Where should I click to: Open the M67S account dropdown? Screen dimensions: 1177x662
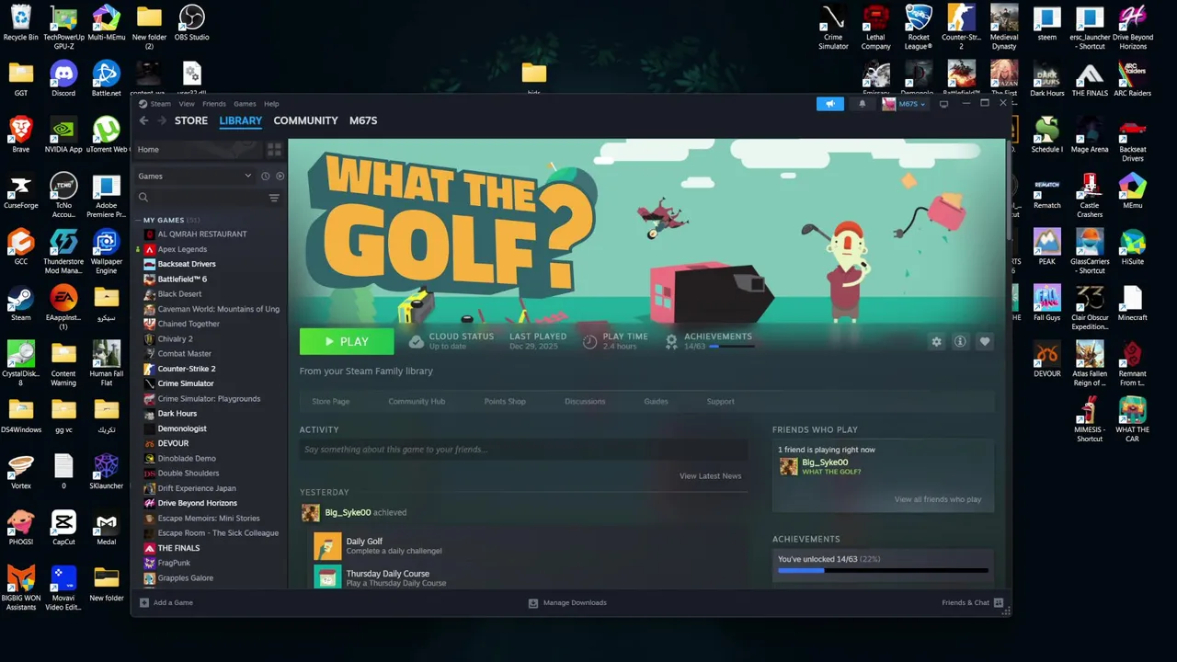[904, 104]
